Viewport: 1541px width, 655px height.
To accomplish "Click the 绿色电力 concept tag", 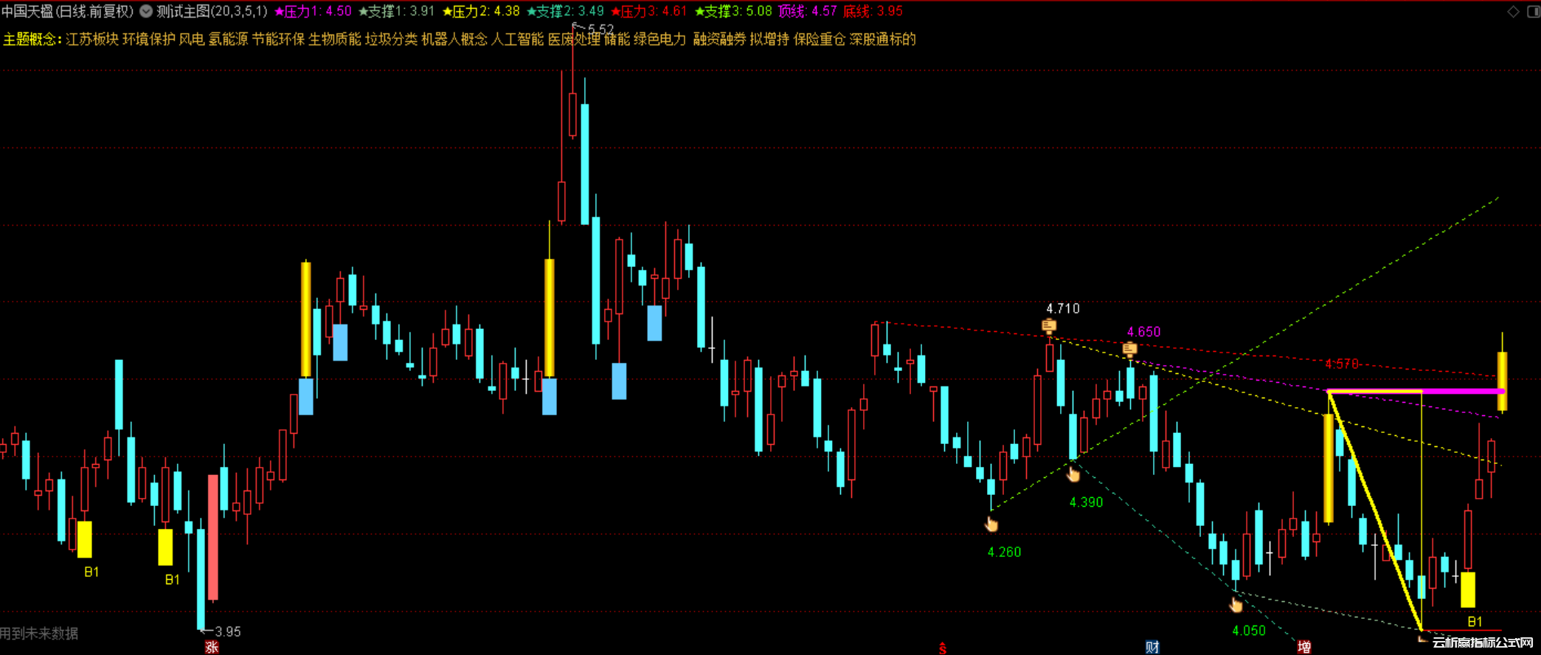I will coord(659,39).
